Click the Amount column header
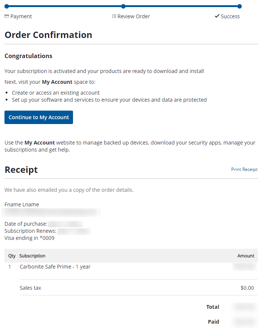Screen dimensions: 263x330 click(x=246, y=256)
